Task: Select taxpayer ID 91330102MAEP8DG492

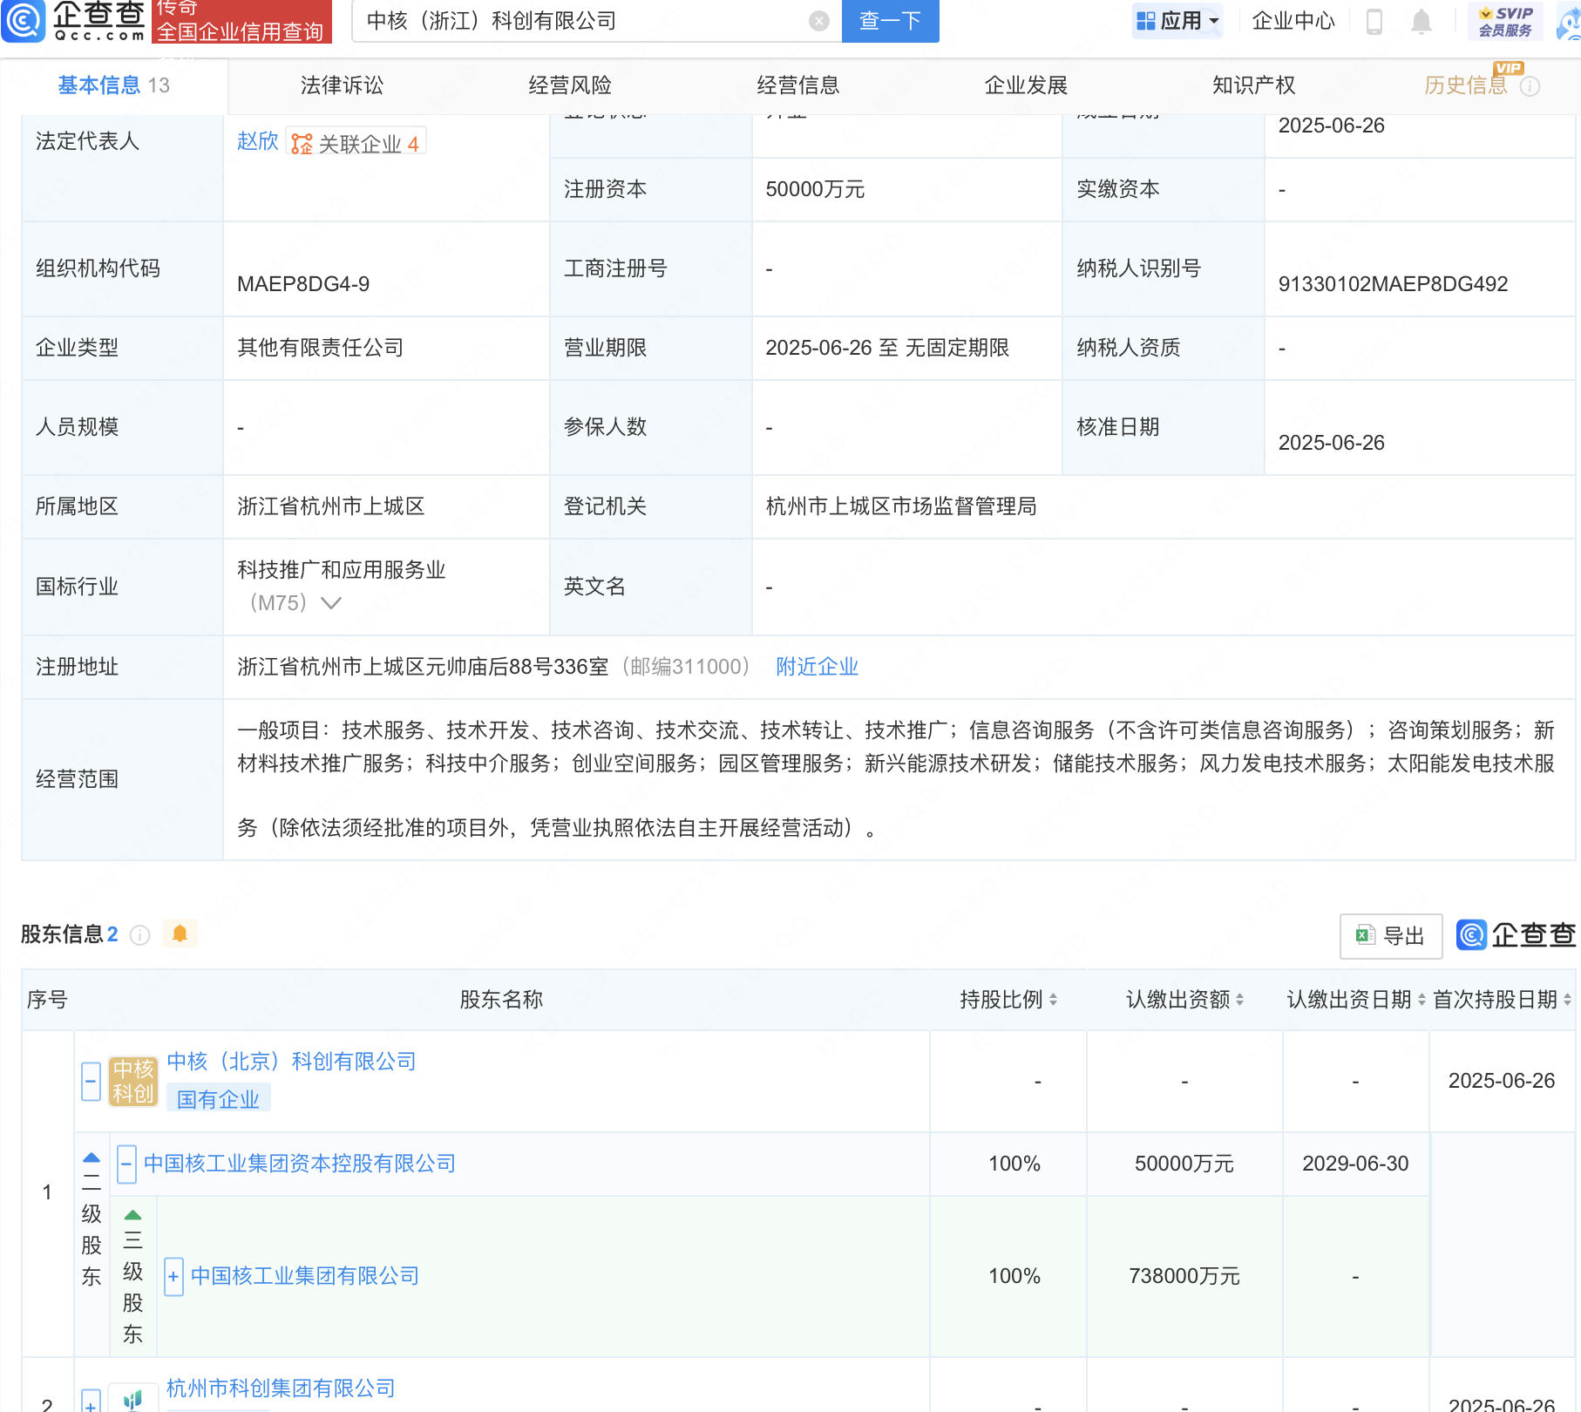Action: pyautogui.click(x=1393, y=284)
